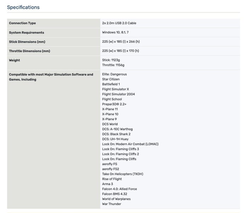Click 'Falcon BMS 4.32' entry
This screenshot has width=246, height=213.
(114, 194)
